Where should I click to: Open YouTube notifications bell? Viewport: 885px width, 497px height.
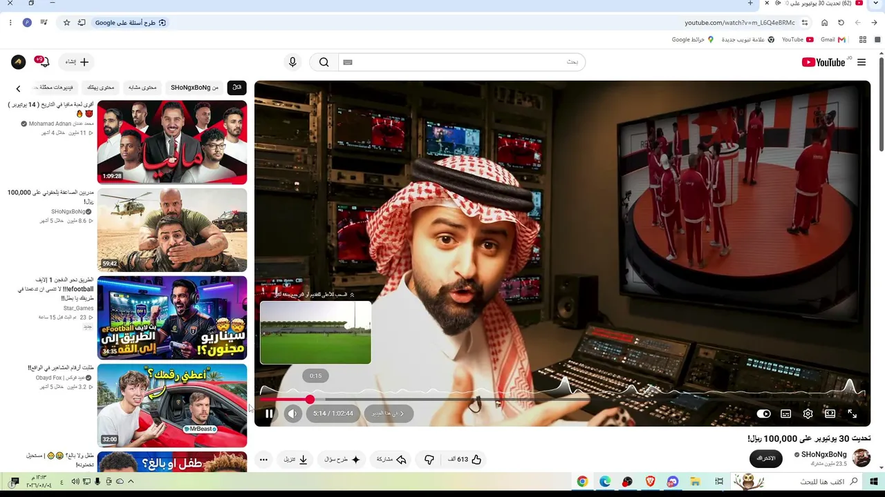[x=44, y=62]
